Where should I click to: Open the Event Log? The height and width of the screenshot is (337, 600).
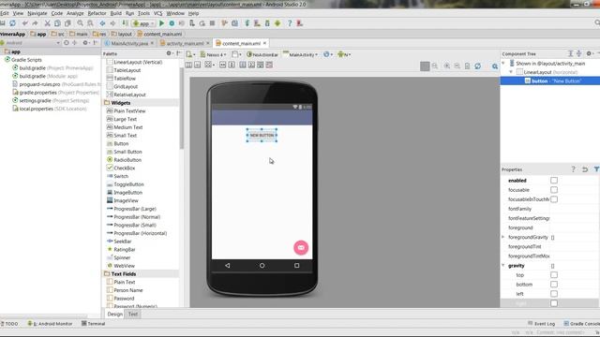tap(541, 324)
